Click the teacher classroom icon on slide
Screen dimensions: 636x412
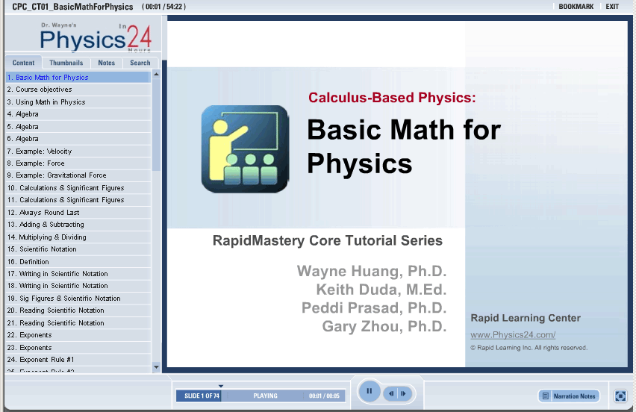tap(245, 149)
